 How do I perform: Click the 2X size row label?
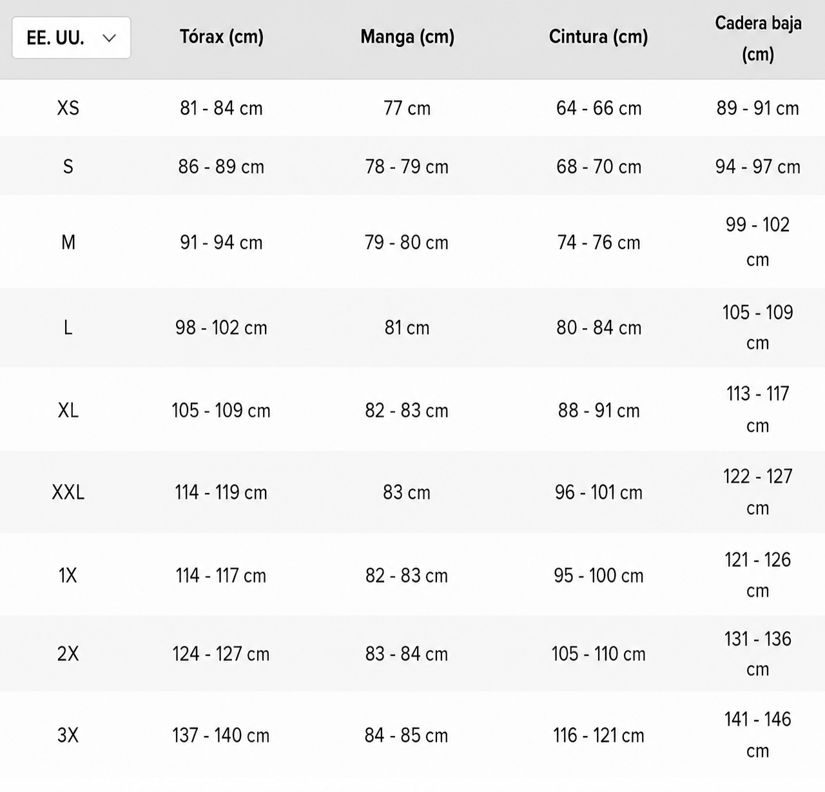[68, 653]
